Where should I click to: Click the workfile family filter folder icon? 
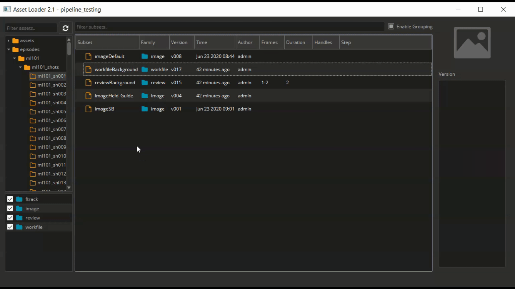(x=19, y=227)
